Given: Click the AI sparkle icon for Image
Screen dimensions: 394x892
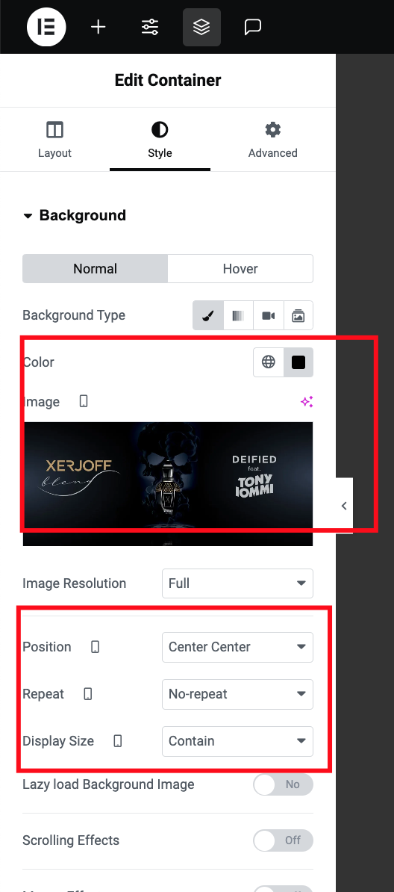Looking at the screenshot, I should (307, 402).
